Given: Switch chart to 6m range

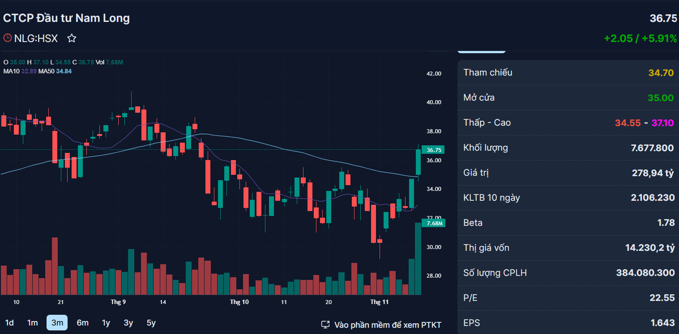Looking at the screenshot, I should coord(82,323).
